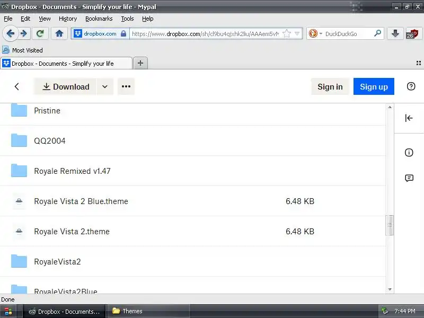Select Dropbox Documents taskbar button
The image size is (424, 318).
tap(64, 312)
